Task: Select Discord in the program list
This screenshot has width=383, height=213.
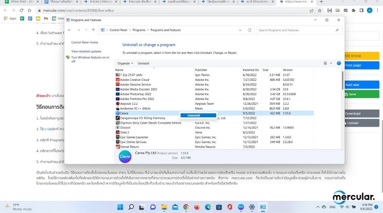Action: pos(214,127)
